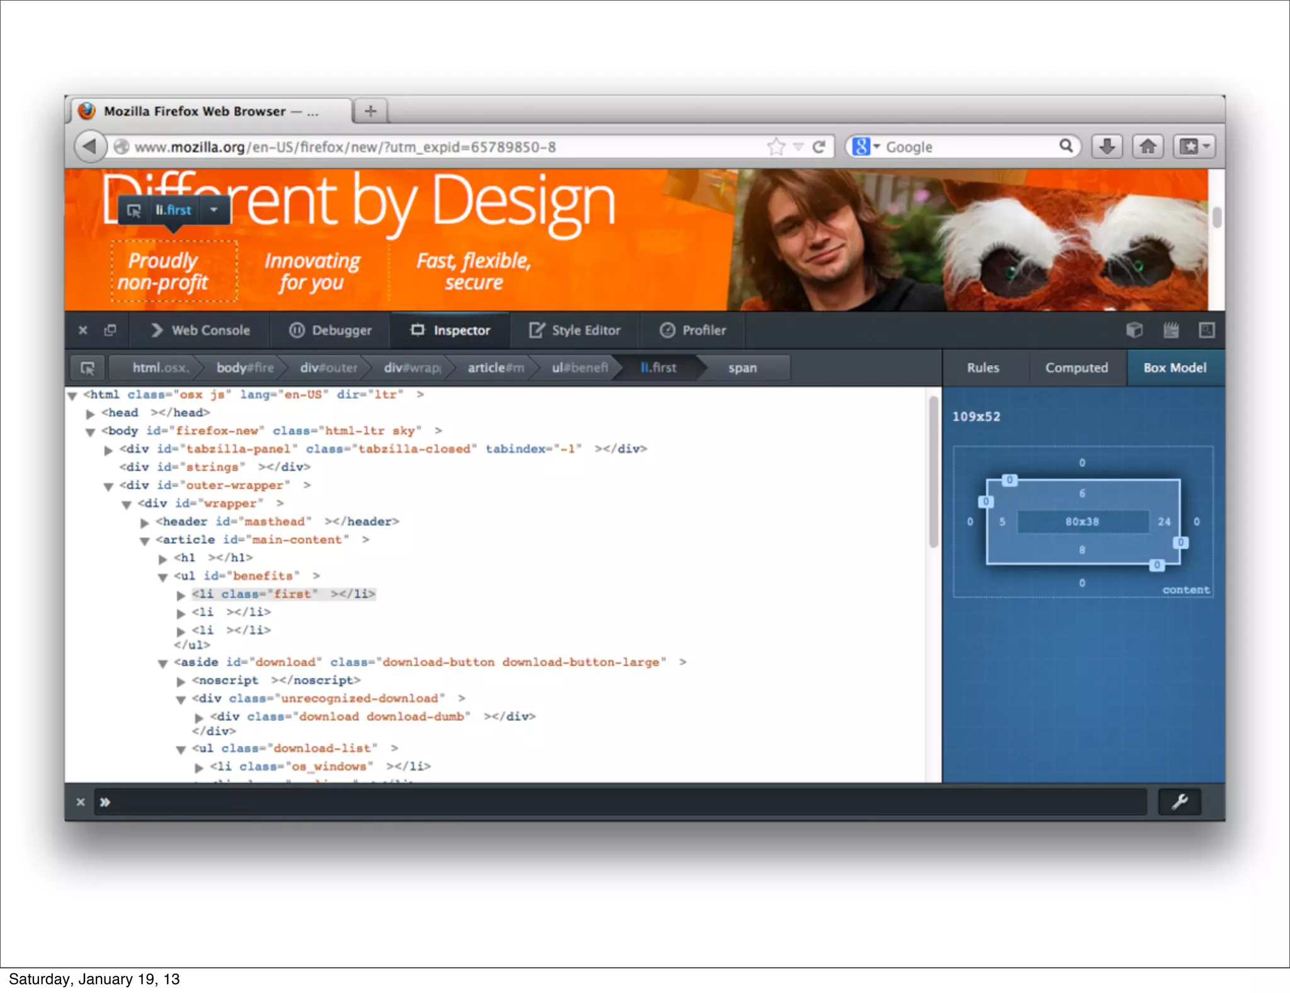
Task: Click the wrench icon in developer toolbar
Action: pos(1179,801)
